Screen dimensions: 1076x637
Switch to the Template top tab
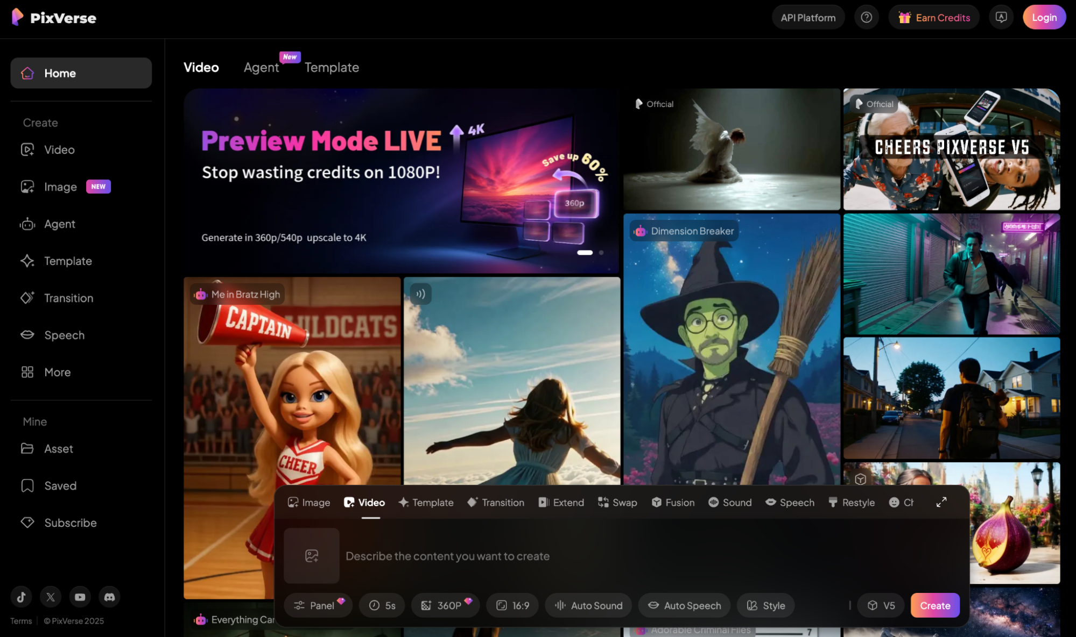point(332,67)
